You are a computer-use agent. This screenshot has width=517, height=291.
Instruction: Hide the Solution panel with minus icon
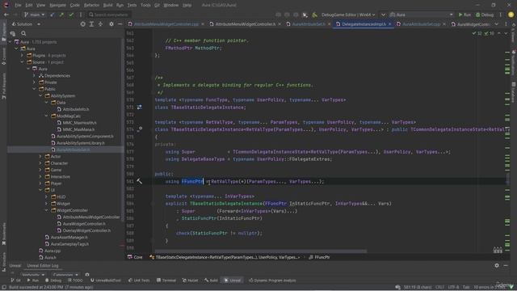tap(120, 24)
